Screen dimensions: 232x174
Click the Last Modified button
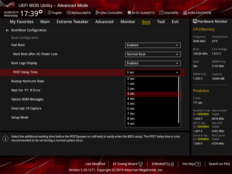(95, 164)
